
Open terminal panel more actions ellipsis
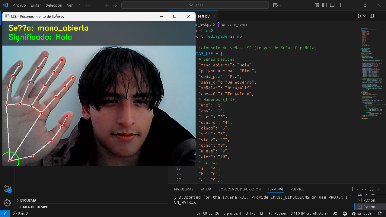click(x=364, y=189)
